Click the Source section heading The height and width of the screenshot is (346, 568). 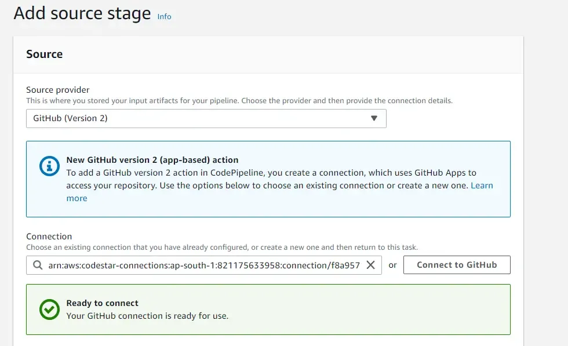[44, 54]
